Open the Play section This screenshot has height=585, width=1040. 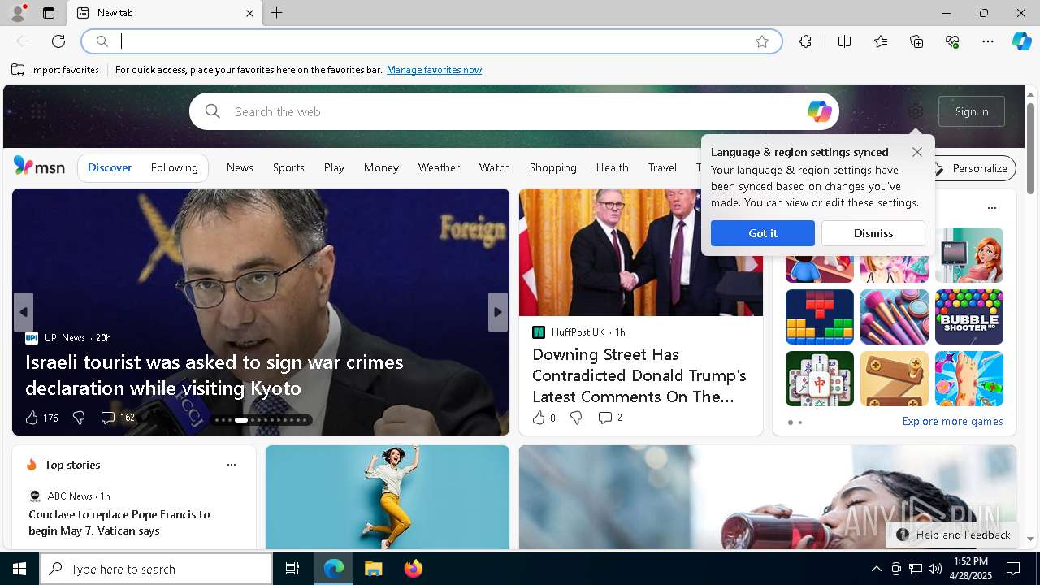[x=334, y=167]
